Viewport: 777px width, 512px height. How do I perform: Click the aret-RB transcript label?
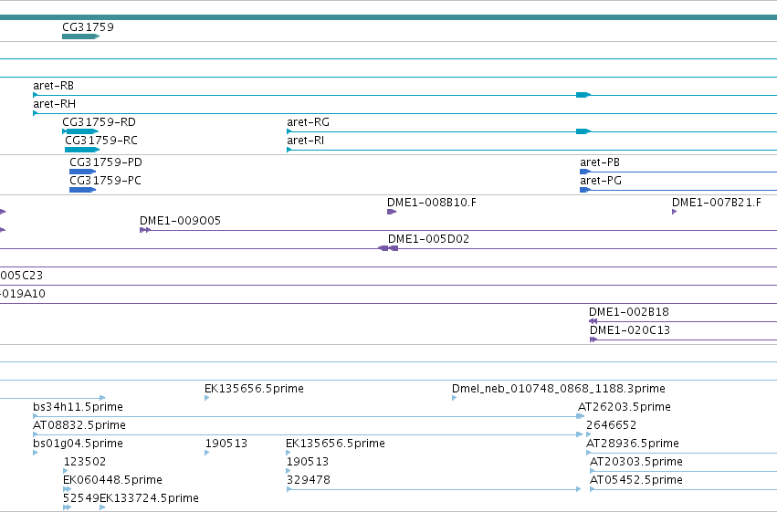coord(54,85)
